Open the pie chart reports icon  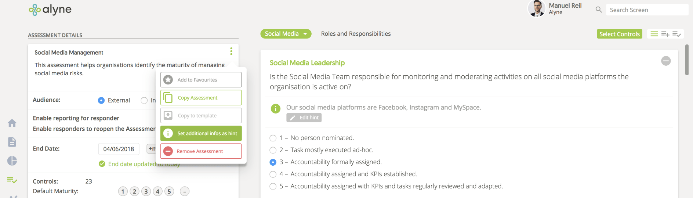(12, 161)
